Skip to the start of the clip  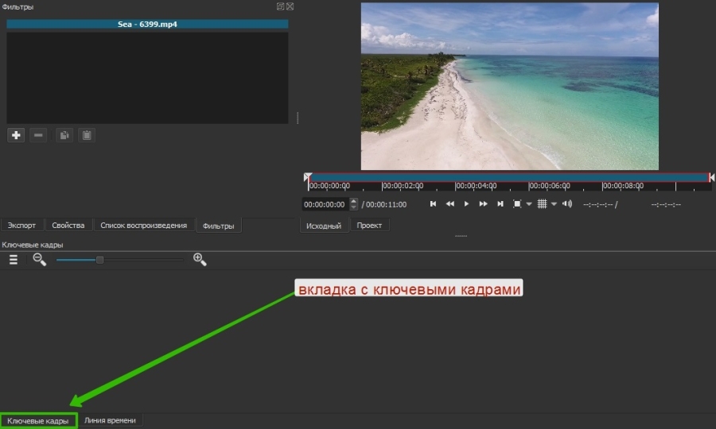[x=433, y=204]
